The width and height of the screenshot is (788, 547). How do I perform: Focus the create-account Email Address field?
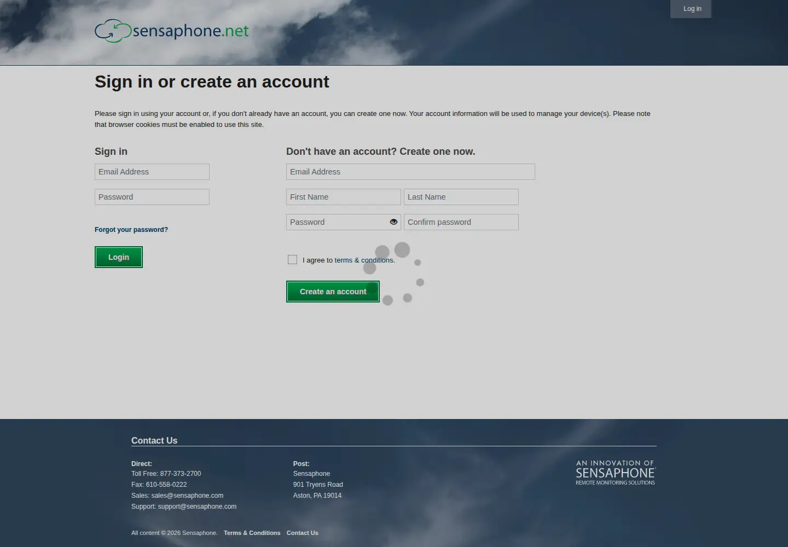click(410, 172)
